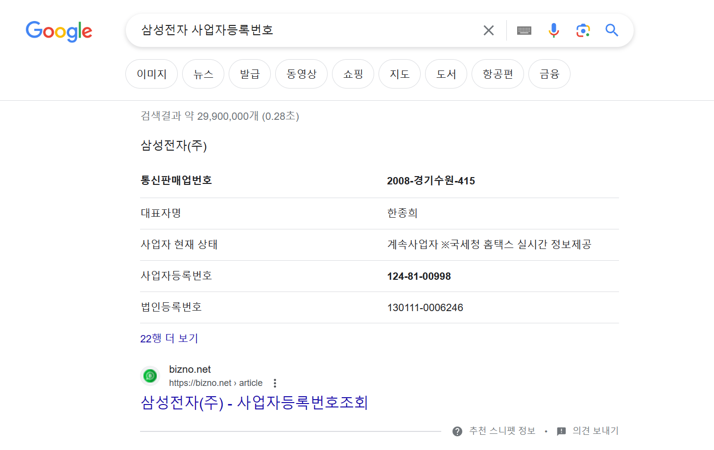This screenshot has width=714, height=450.
Task: Switch to the 도서 search tab
Action: (446, 74)
